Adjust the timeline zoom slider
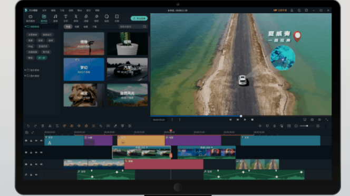 tap(307, 126)
